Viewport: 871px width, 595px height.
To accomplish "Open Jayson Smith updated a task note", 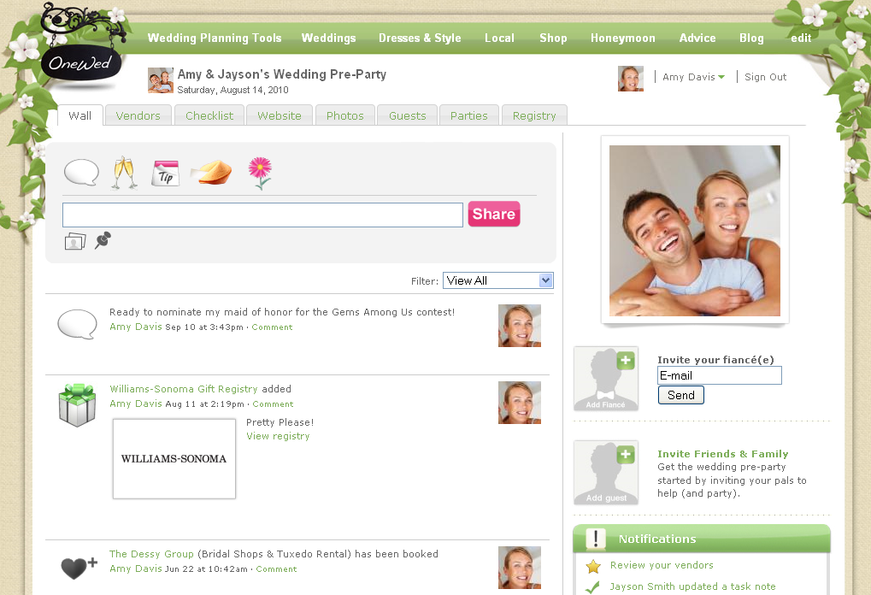I will (x=692, y=586).
